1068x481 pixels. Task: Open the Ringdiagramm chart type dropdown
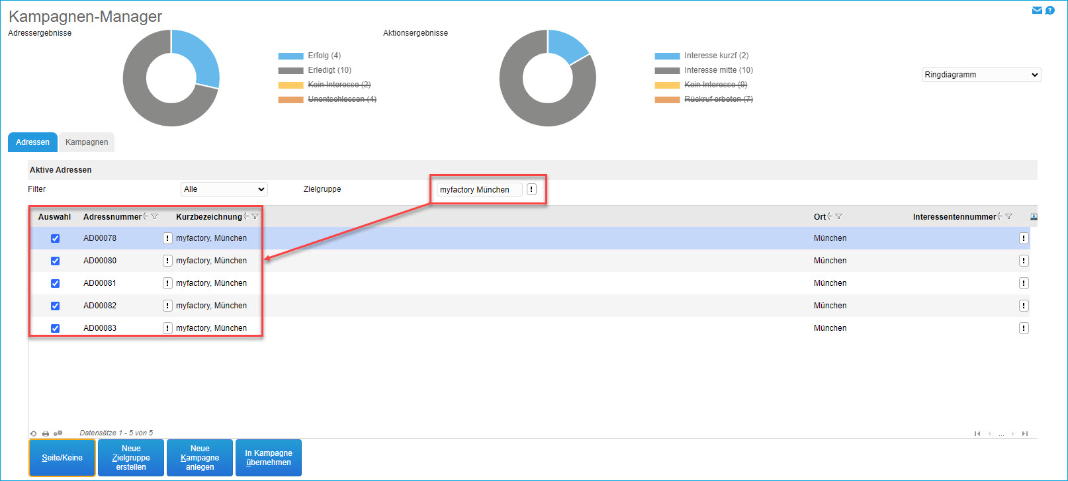tap(981, 75)
